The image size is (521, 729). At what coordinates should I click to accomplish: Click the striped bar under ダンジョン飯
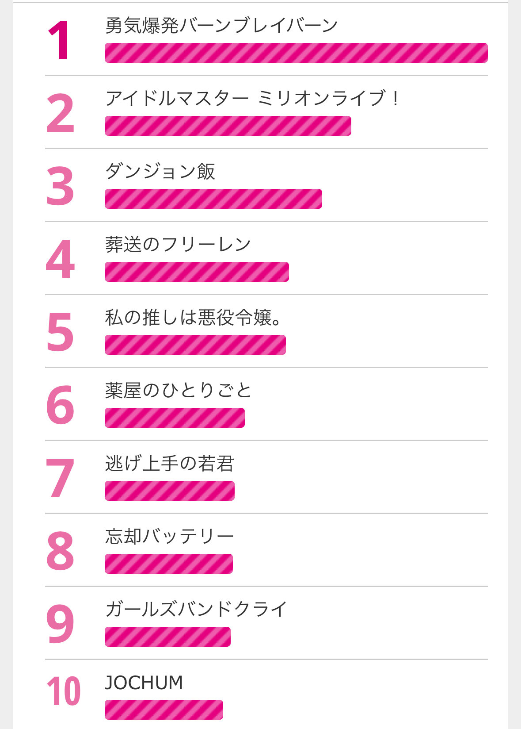point(213,199)
